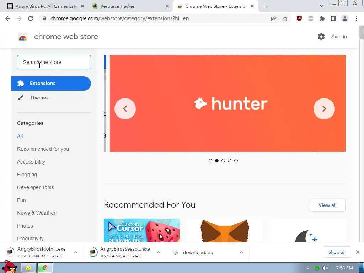Open the yellow taskbar application
Viewport: 364px width, 273px height.
[29, 268]
